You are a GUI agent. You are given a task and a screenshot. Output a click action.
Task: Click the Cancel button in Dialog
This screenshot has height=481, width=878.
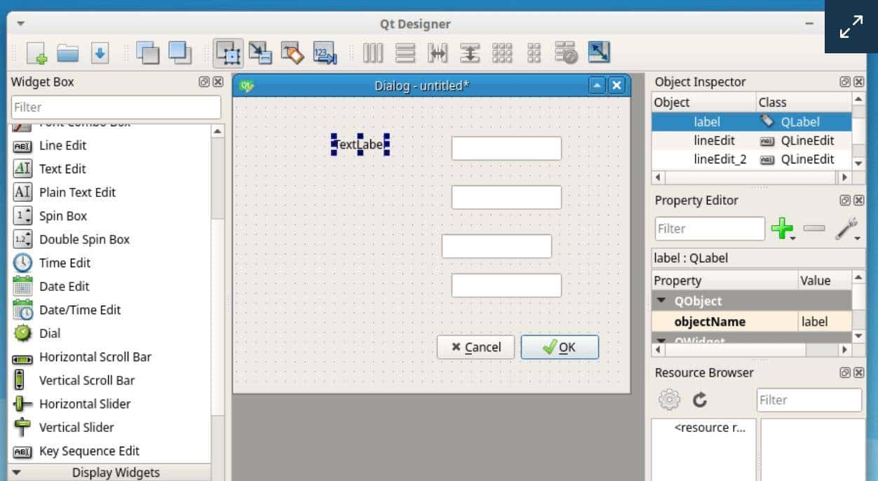(x=475, y=347)
